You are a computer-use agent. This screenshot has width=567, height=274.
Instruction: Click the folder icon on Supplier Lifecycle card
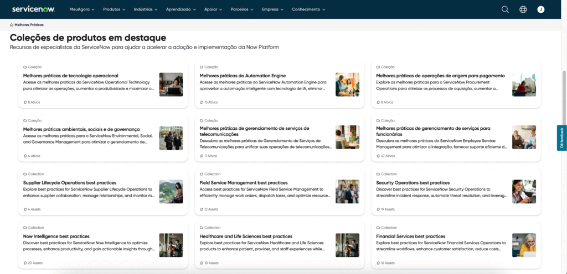click(x=25, y=174)
